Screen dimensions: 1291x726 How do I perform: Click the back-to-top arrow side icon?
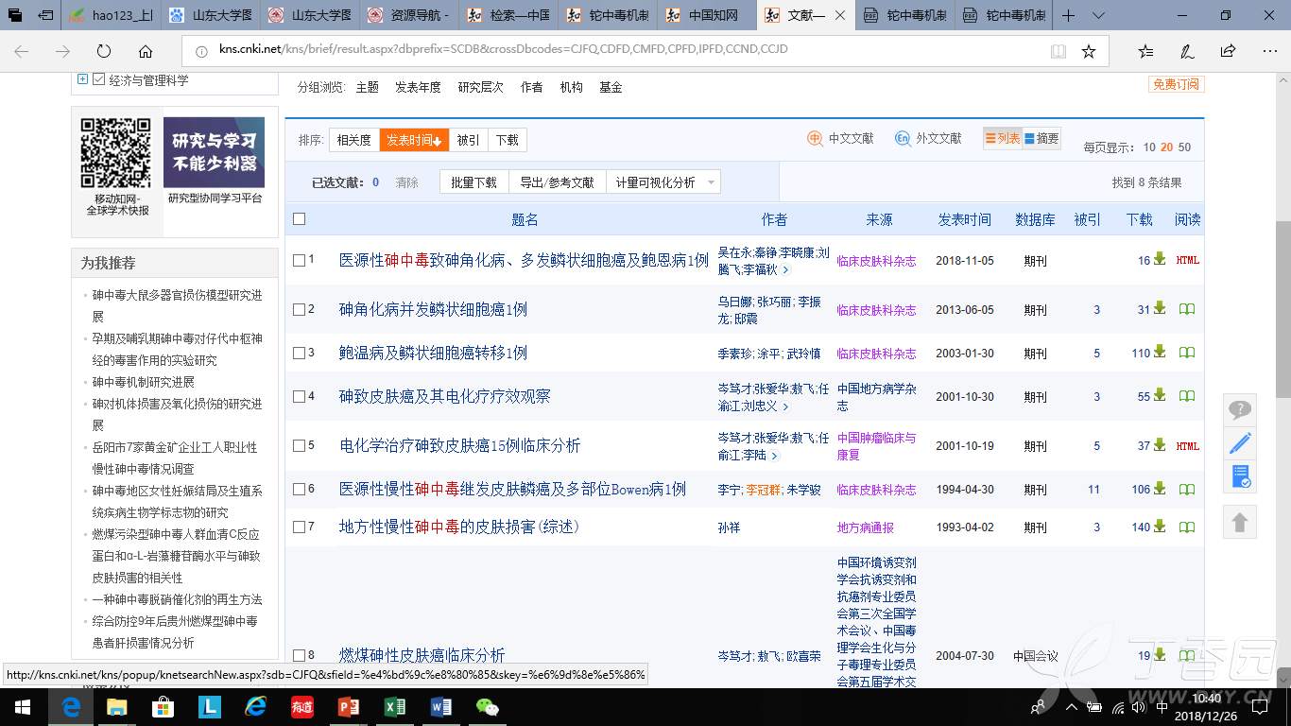[1240, 522]
